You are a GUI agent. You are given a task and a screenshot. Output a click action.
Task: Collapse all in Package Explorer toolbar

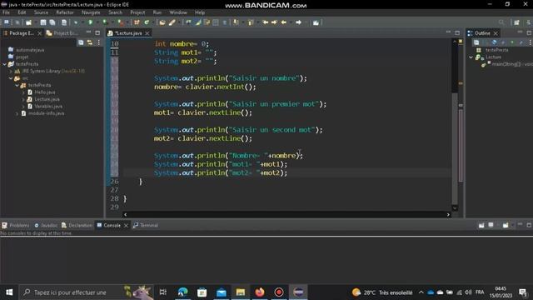pos(81,42)
